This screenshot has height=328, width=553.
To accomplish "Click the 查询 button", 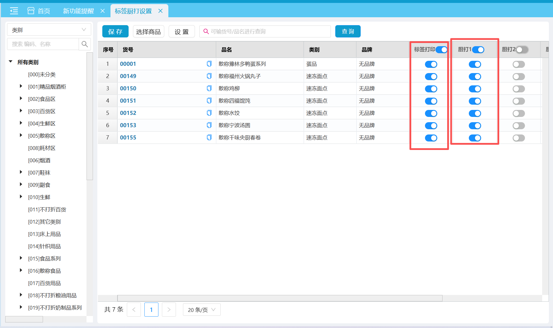I will click(x=348, y=31).
